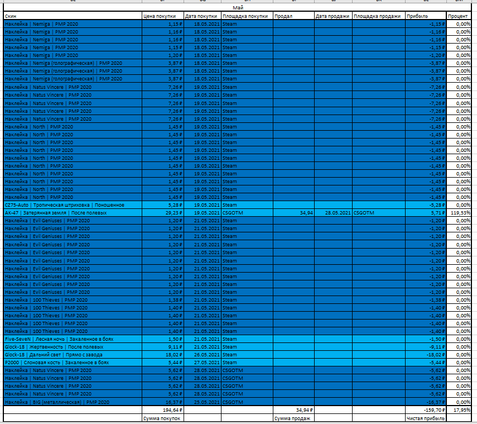This screenshot has width=477, height=424.
Task: Select profit '-5,44 ₽' in P2000 row
Action: [x=426, y=363]
